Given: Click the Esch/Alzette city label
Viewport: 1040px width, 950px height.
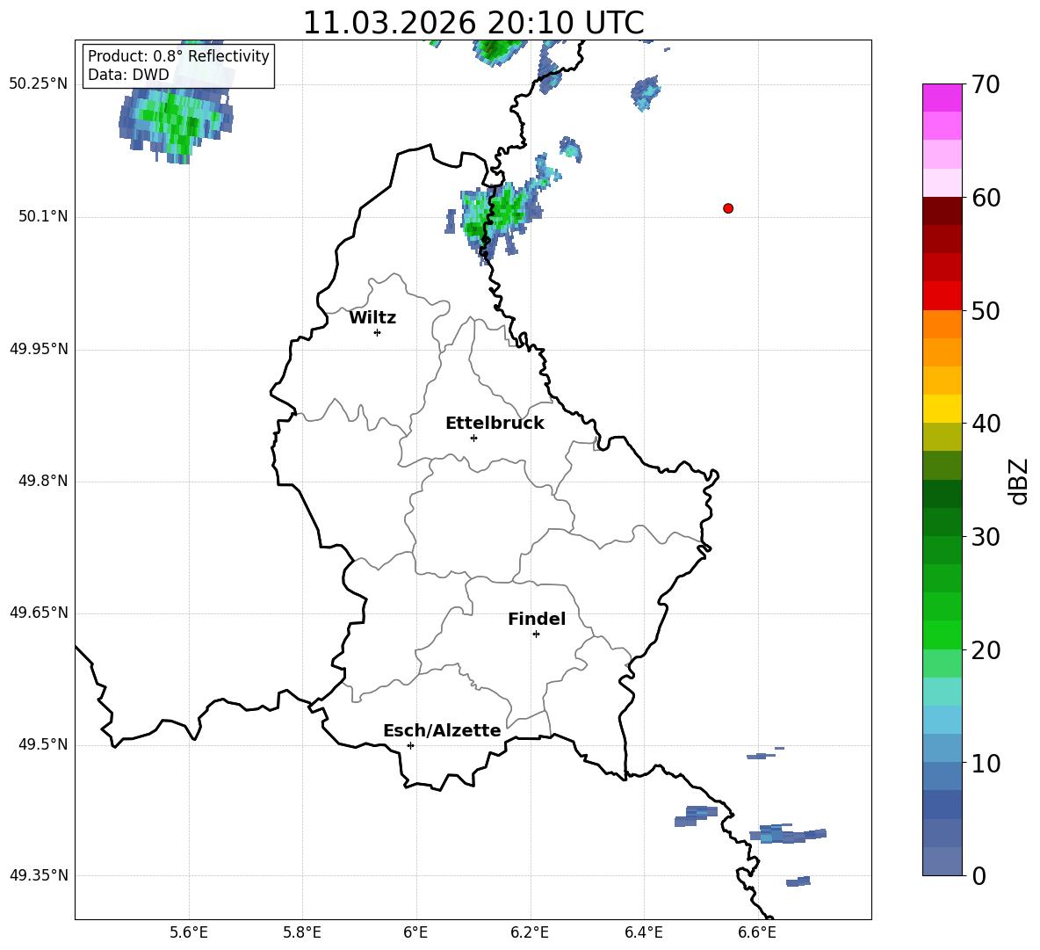Looking at the screenshot, I should (x=442, y=730).
